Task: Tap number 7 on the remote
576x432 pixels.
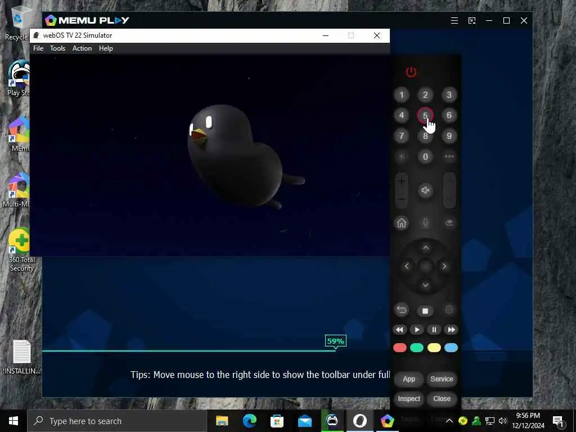Action: 402,136
